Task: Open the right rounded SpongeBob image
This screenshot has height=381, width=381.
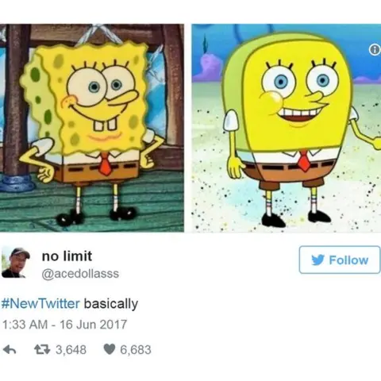Action: pos(287,128)
